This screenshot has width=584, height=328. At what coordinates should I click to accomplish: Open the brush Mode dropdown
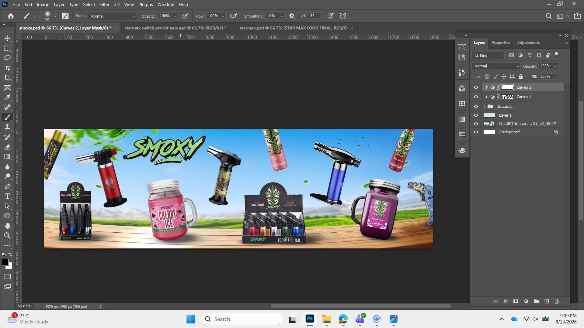pos(112,16)
